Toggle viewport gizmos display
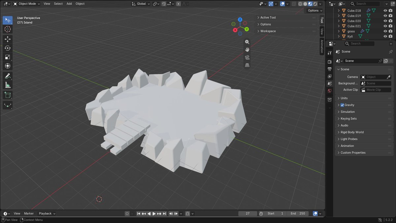396x223 pixels. click(x=271, y=4)
